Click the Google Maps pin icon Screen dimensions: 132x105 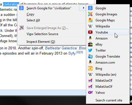[90, 20]
